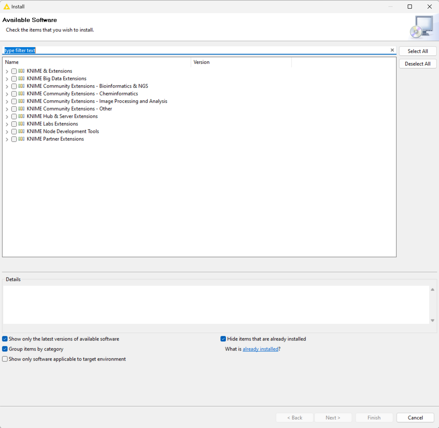Viewport: 439px width, 428px height.
Task: Select the KNIME Labs Extensions row text
Action: coord(52,124)
